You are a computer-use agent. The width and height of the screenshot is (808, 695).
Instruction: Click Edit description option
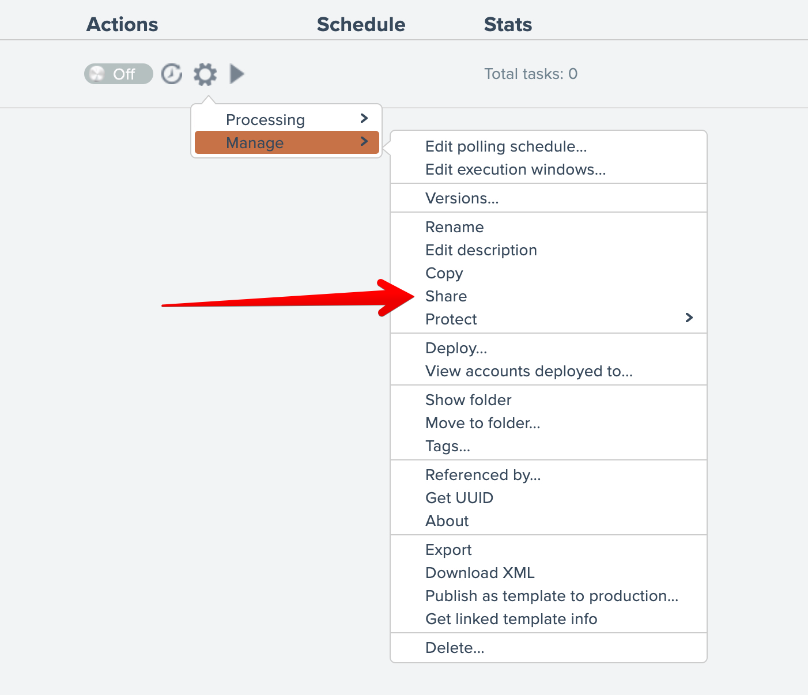click(481, 250)
